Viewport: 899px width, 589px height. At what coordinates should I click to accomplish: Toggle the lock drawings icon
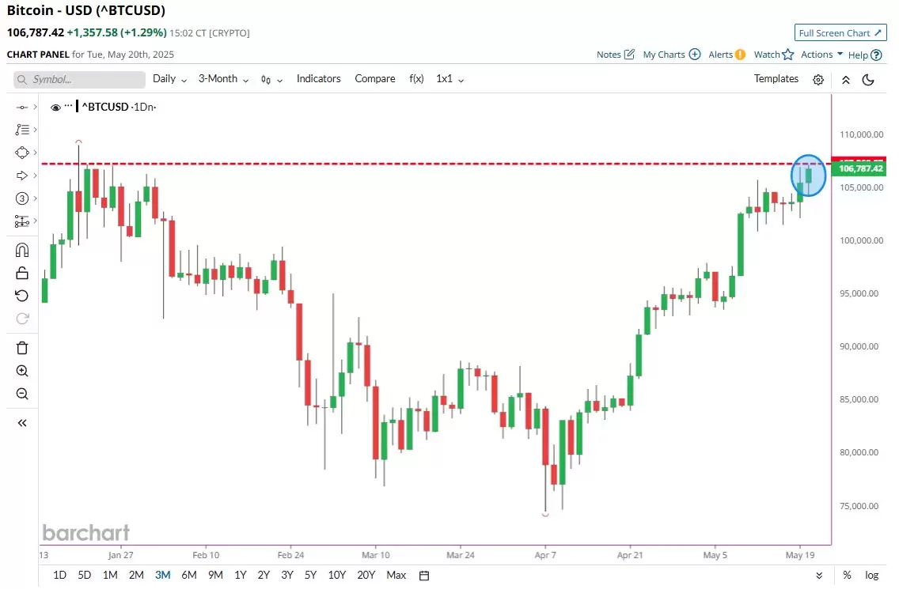(x=22, y=273)
